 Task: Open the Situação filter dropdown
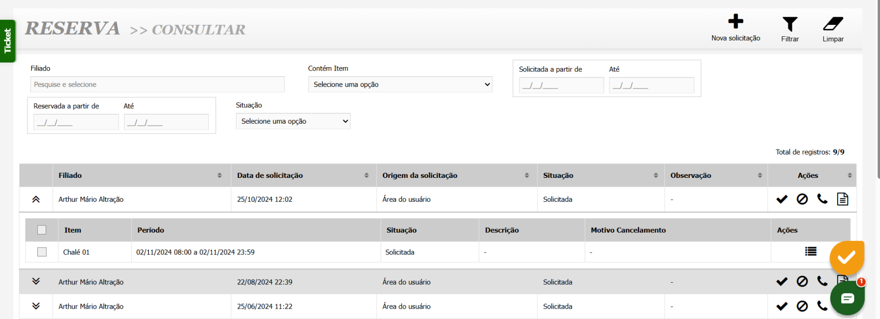tap(293, 121)
